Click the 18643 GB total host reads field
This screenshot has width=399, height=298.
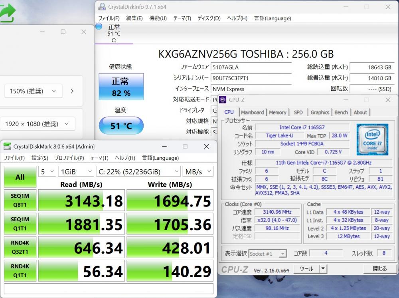pos(372,67)
